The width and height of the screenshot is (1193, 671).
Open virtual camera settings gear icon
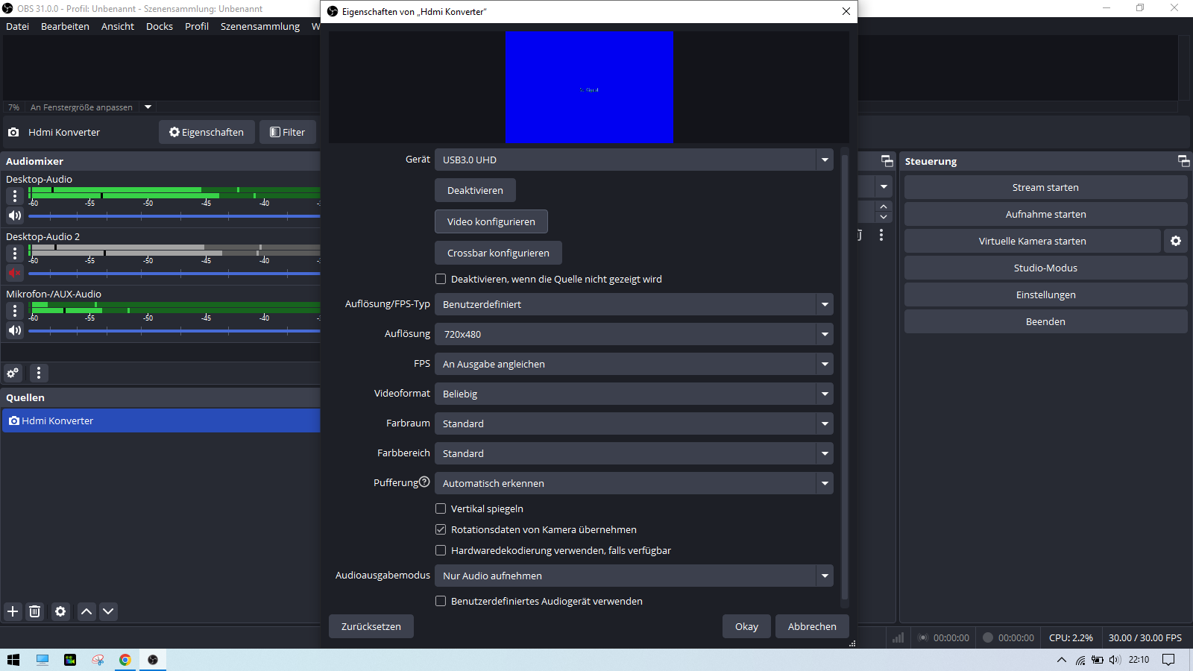coord(1176,241)
